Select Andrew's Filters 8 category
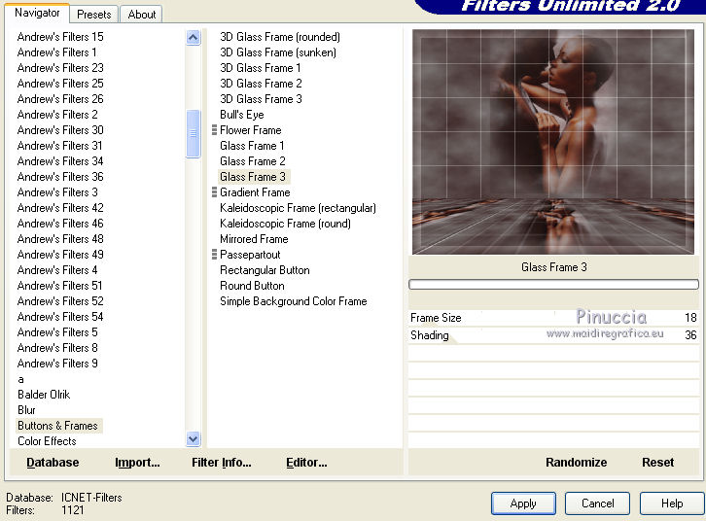This screenshot has height=521, width=706. 57,347
